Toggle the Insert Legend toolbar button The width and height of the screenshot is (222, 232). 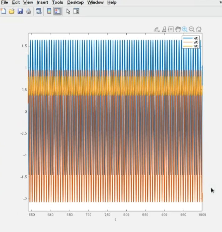coord(57,12)
